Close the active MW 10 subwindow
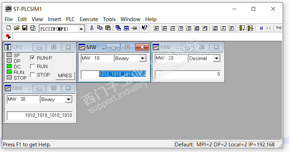 pyautogui.click(x=142, y=47)
